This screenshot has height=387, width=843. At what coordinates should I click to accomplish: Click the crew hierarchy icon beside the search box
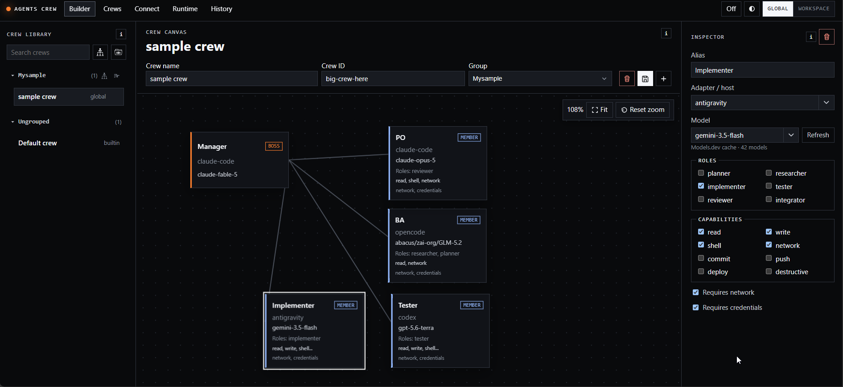click(x=100, y=52)
